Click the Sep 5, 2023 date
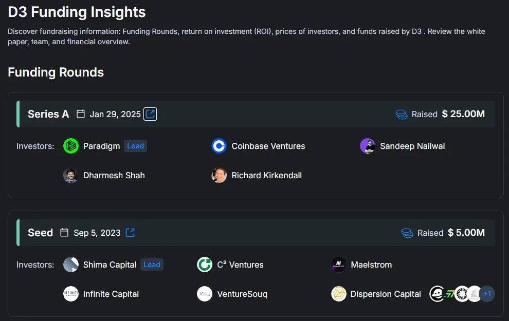 (97, 233)
